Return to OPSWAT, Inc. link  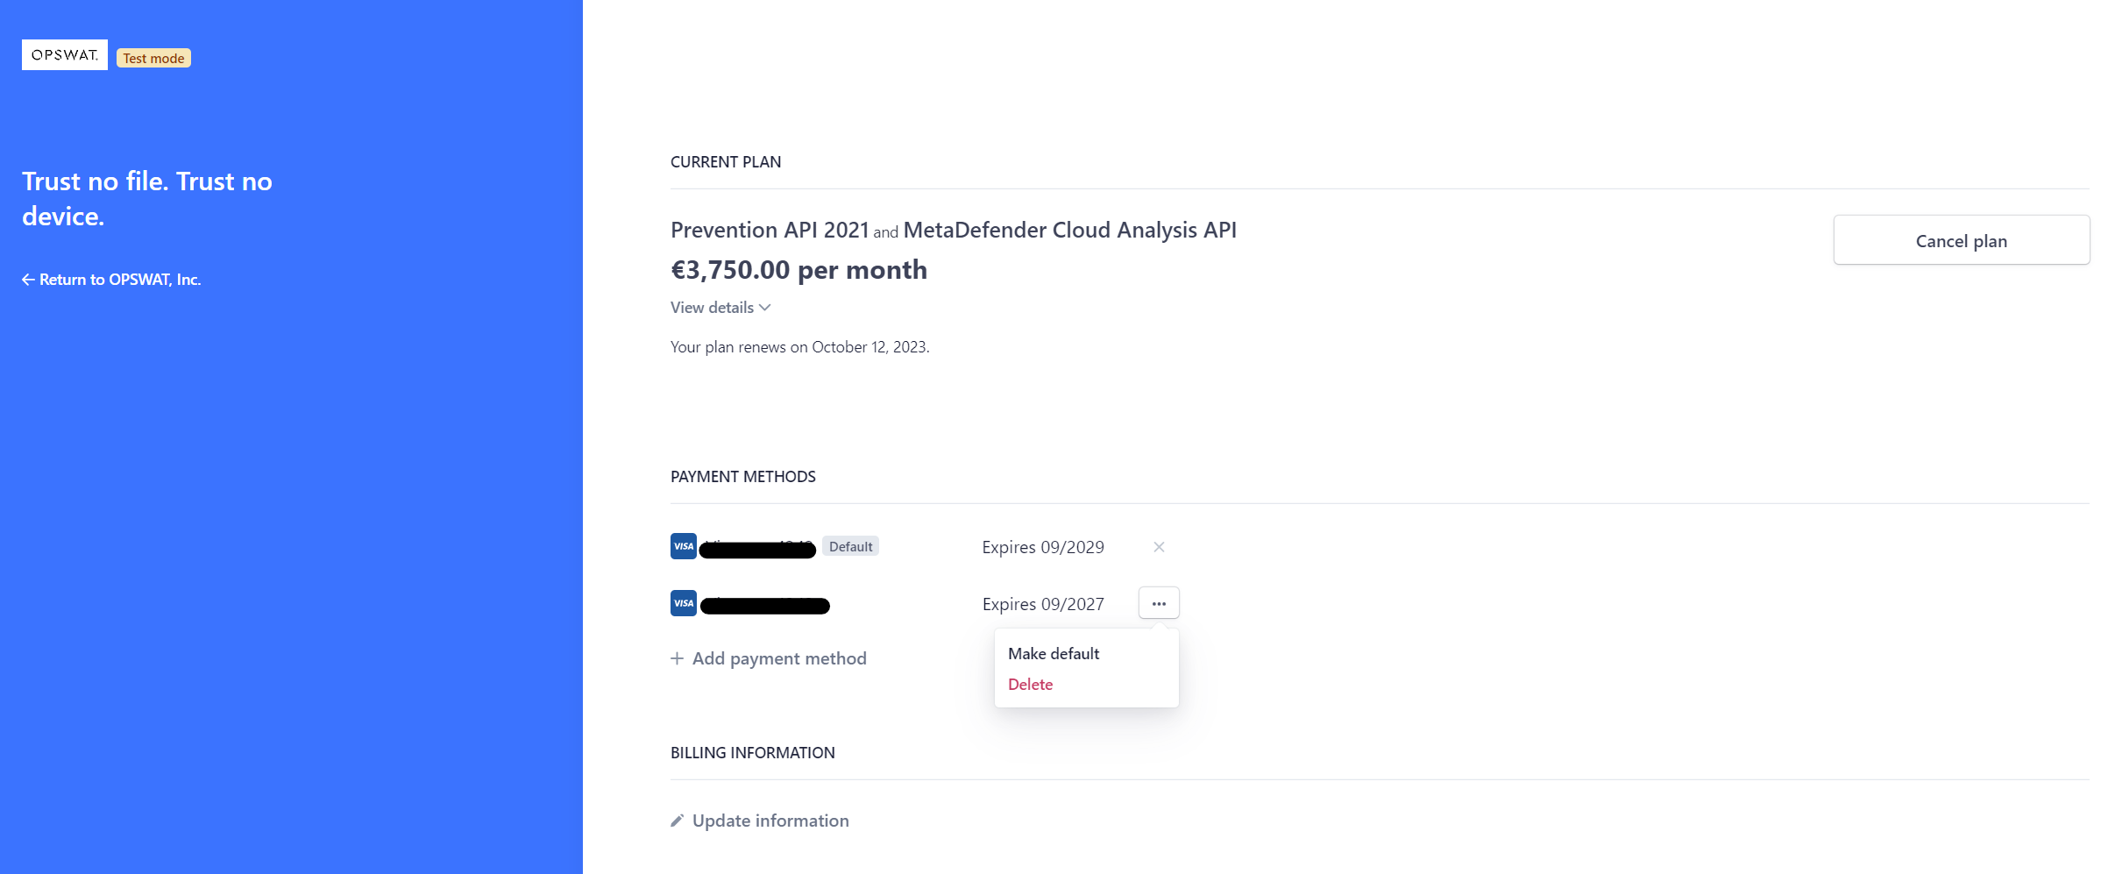111,280
